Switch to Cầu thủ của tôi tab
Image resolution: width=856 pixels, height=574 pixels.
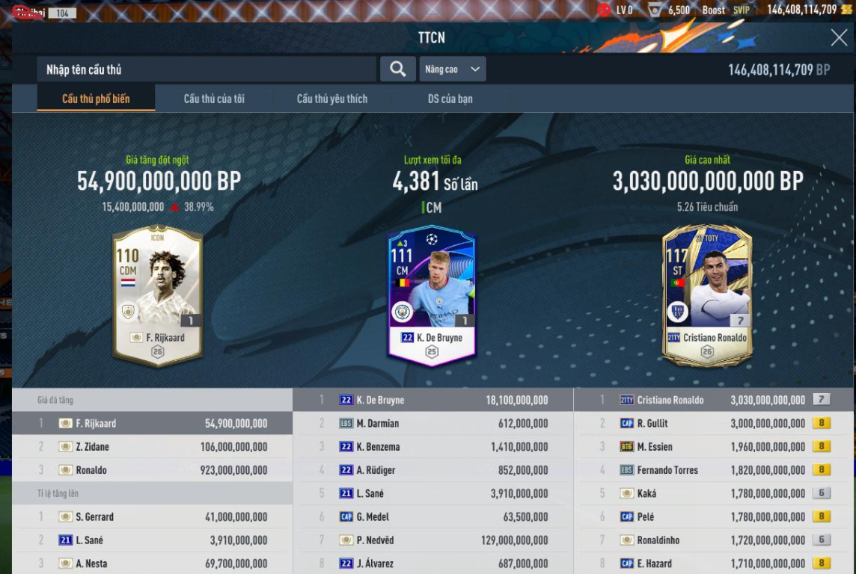point(214,99)
